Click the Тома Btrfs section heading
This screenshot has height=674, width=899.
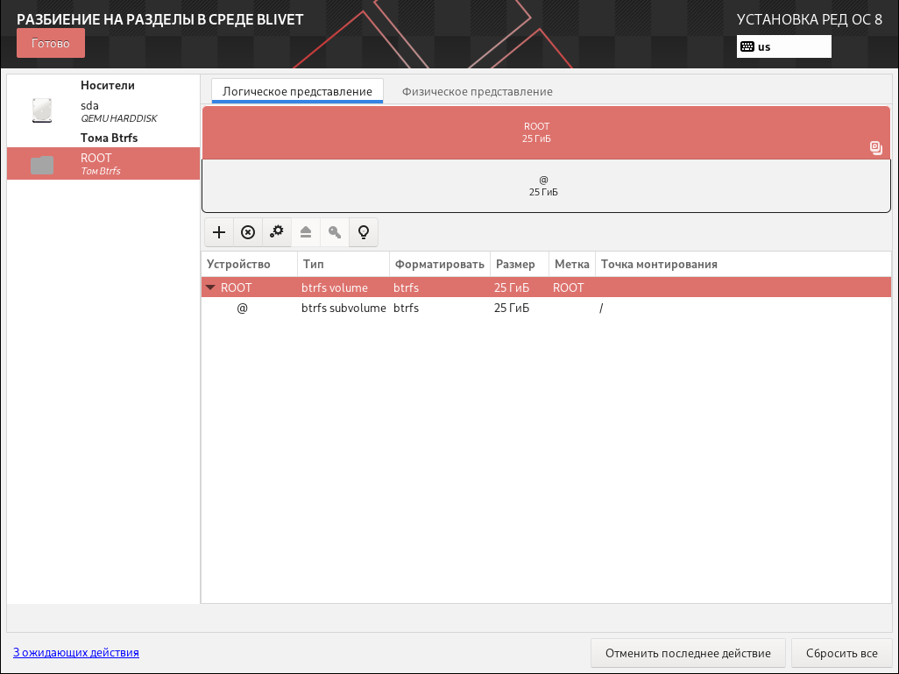[109, 138]
